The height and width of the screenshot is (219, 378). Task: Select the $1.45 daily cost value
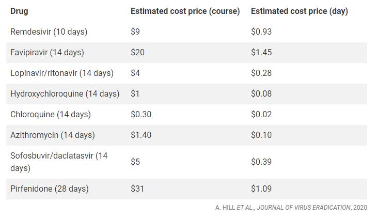click(x=261, y=52)
